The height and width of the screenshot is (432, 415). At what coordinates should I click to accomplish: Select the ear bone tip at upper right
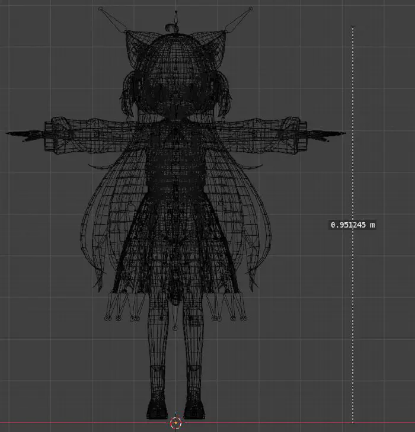pos(250,9)
